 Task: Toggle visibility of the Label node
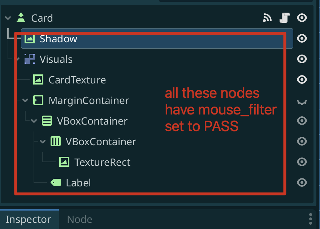click(x=302, y=182)
